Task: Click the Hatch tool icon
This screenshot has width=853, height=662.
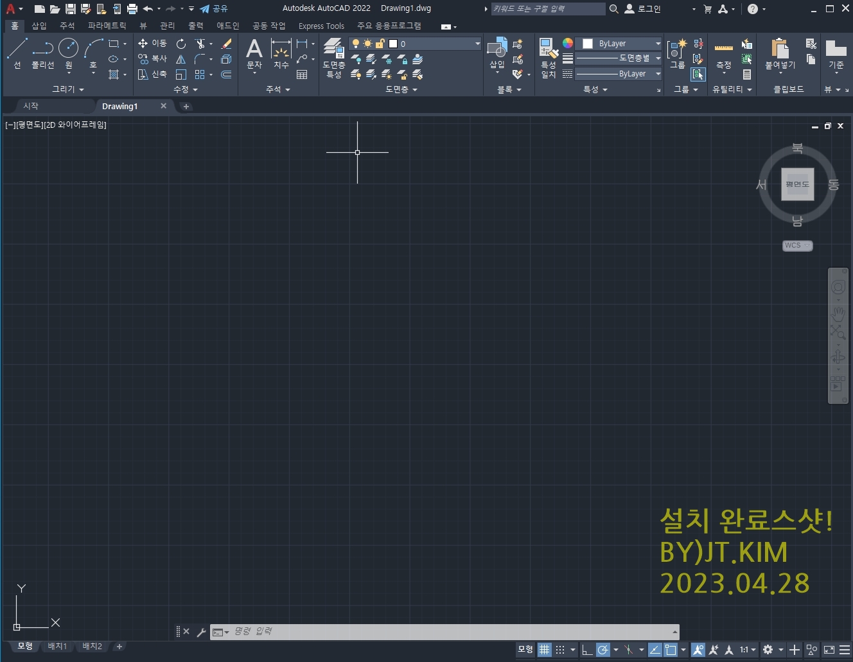Action: pos(114,74)
